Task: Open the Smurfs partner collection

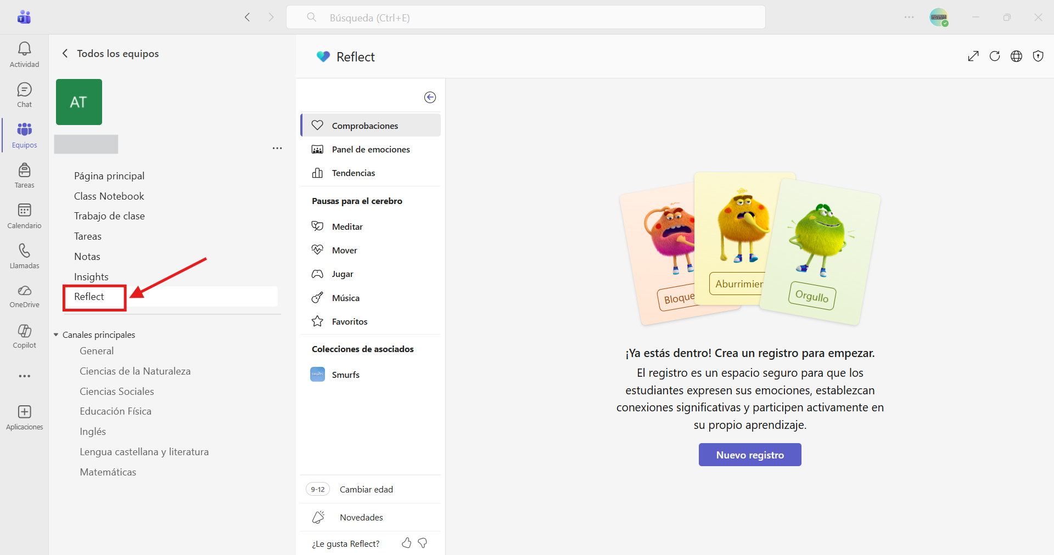Action: coord(371,375)
